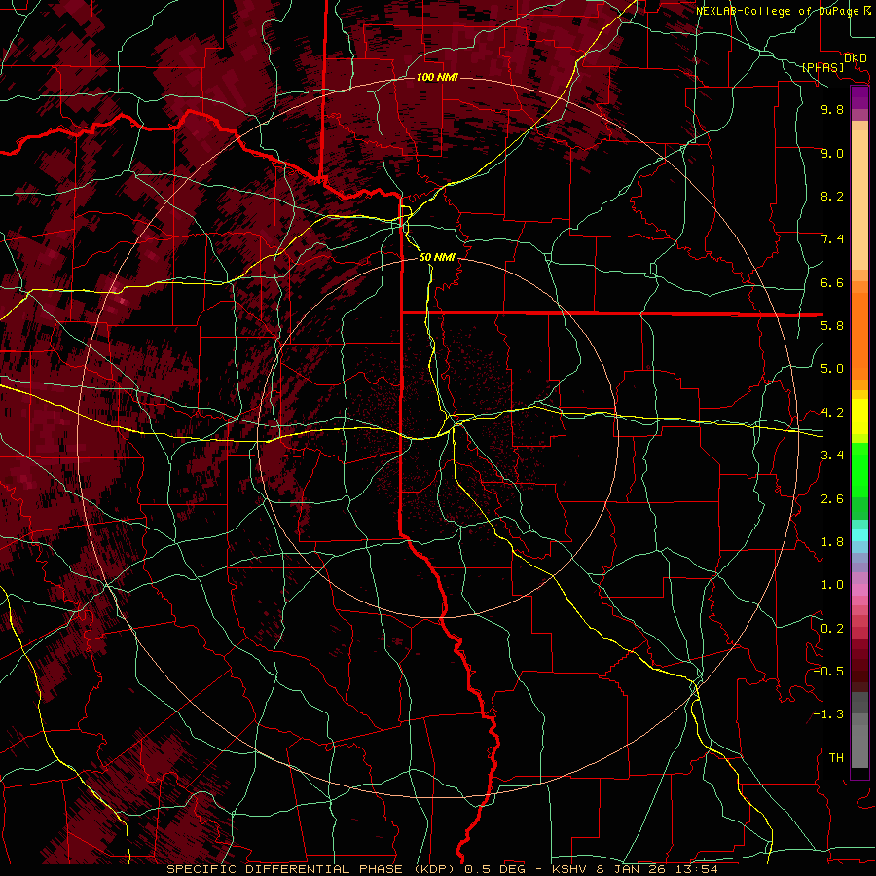876x876 pixels.
Task: Pick the pink color bar segment
Action: tap(859, 590)
